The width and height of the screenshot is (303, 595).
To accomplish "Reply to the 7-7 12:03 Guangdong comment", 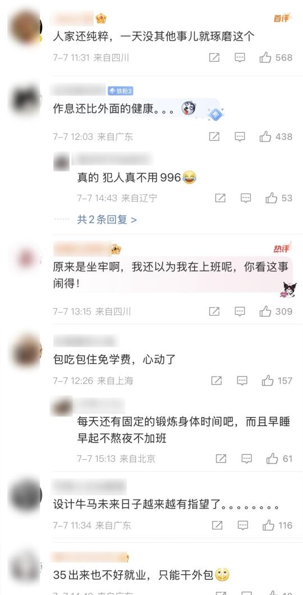I will (240, 136).
